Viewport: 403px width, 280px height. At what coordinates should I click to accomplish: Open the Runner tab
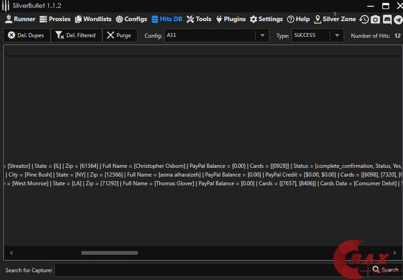[20, 19]
